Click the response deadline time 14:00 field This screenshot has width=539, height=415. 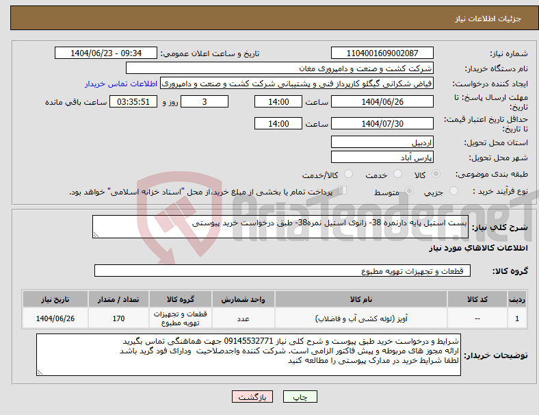pyautogui.click(x=278, y=102)
